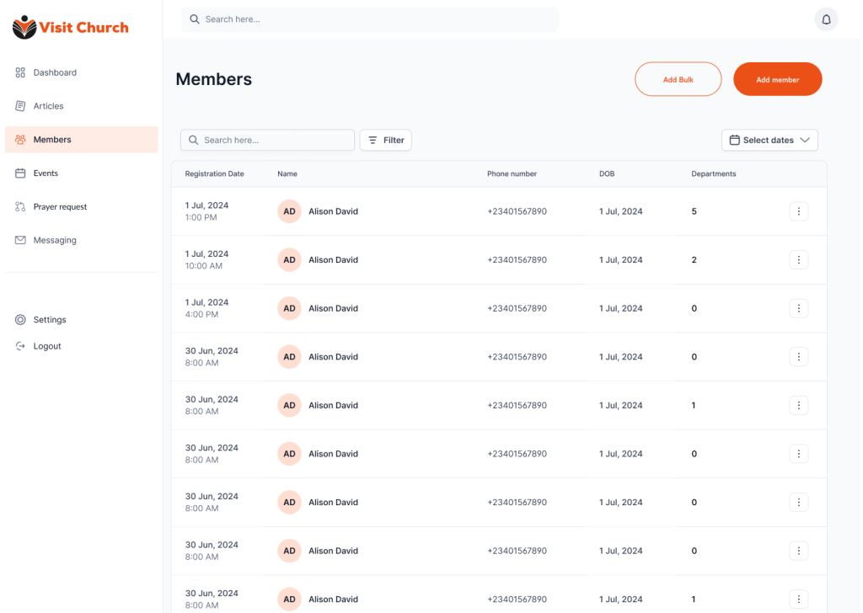Screen dimensions: 863x613
Task: Open the kebab menu for the 10:00 AM row
Action: pyautogui.click(x=798, y=260)
